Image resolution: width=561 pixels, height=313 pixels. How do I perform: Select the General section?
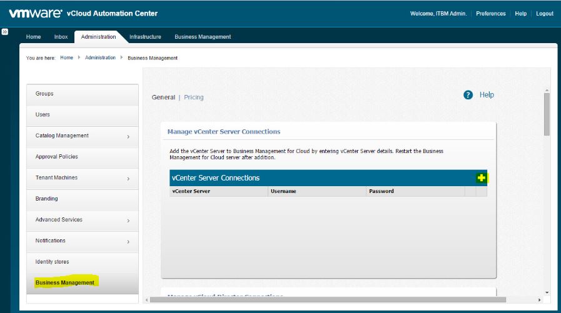pos(163,97)
